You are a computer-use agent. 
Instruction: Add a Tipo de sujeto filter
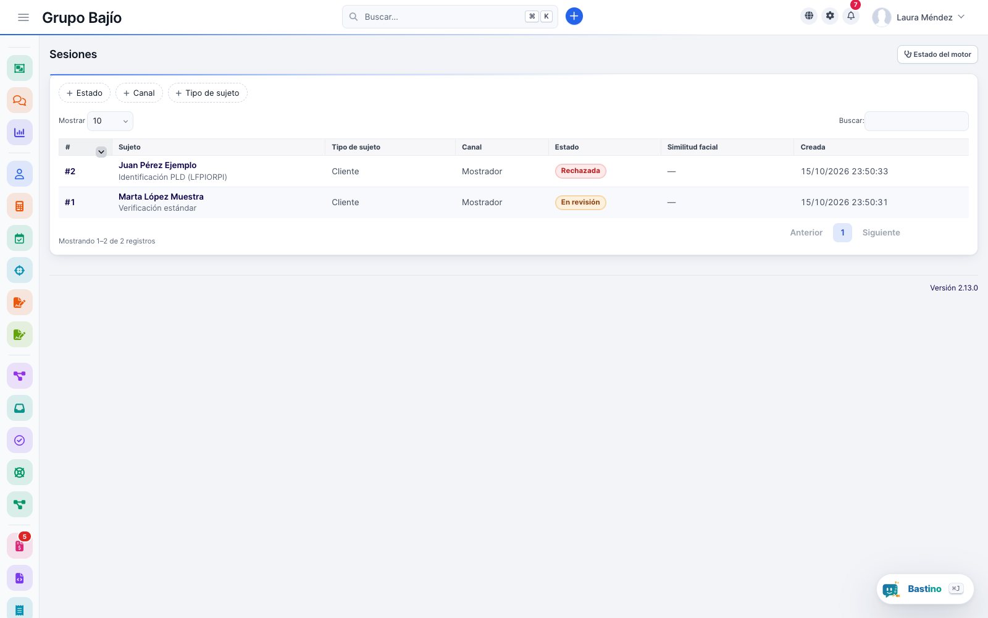coord(207,93)
